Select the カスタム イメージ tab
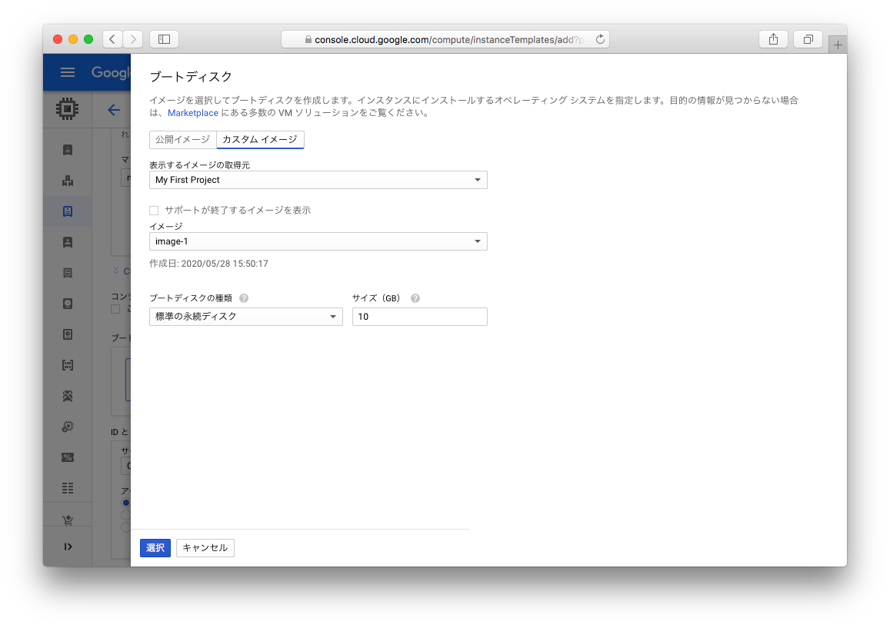Image resolution: width=890 pixels, height=628 pixels. coord(260,139)
